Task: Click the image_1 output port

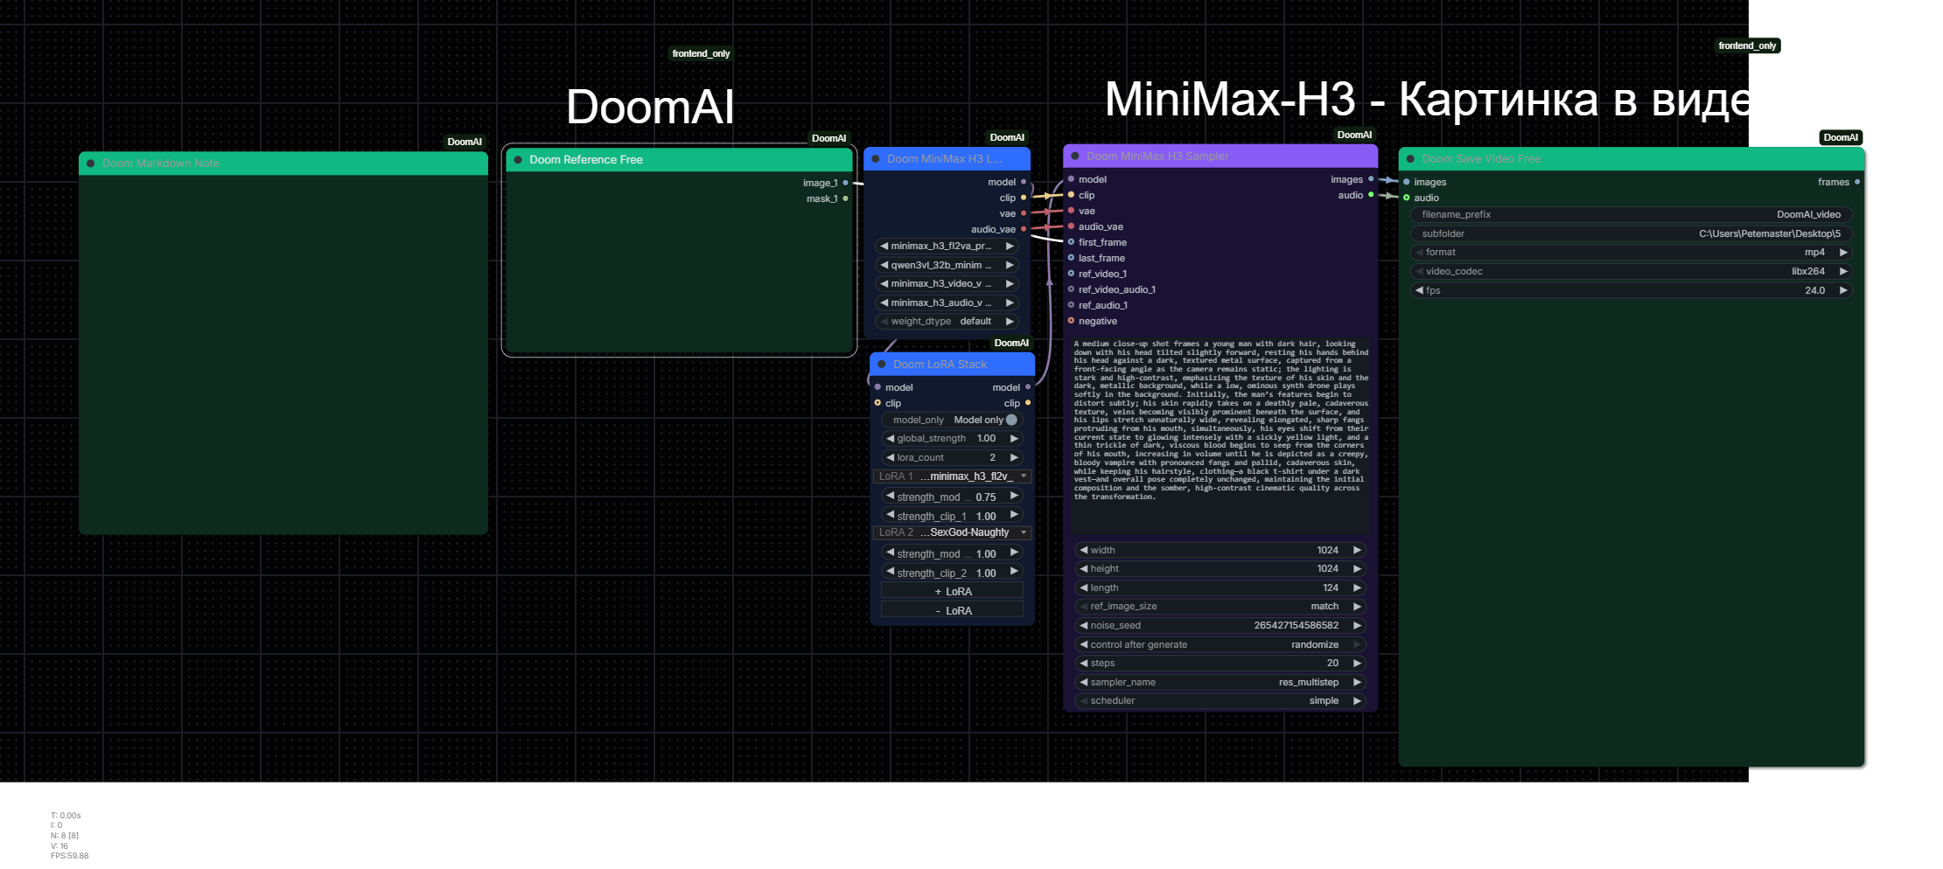Action: [845, 183]
